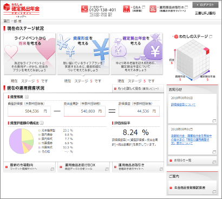
Task: Click new-window icon beside Q&A
Action: 143,7
